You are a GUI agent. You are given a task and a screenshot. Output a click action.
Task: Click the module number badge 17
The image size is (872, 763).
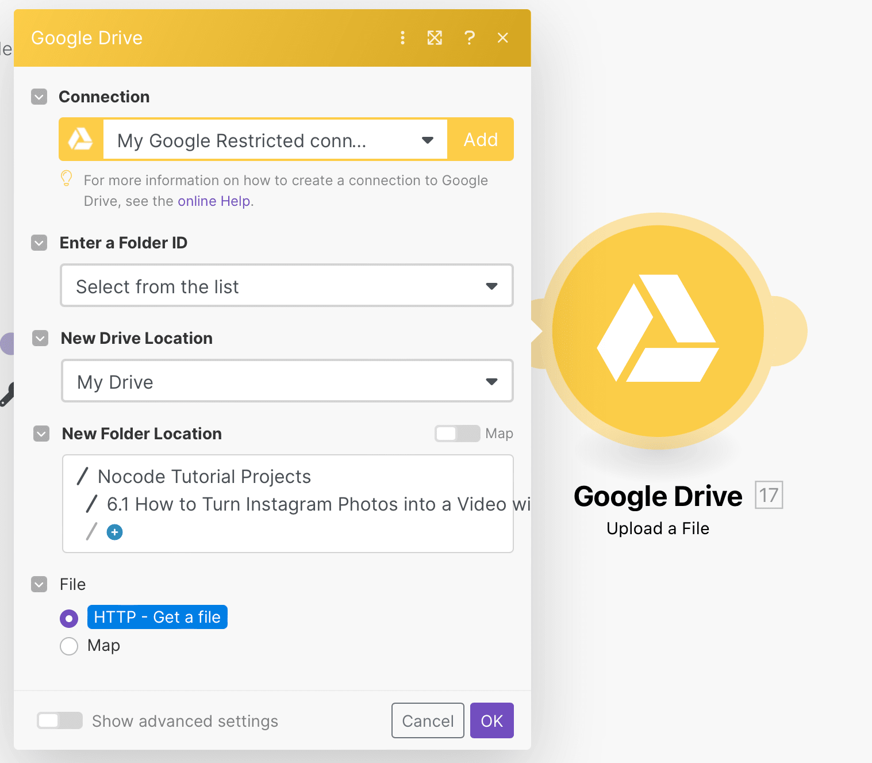coord(770,494)
